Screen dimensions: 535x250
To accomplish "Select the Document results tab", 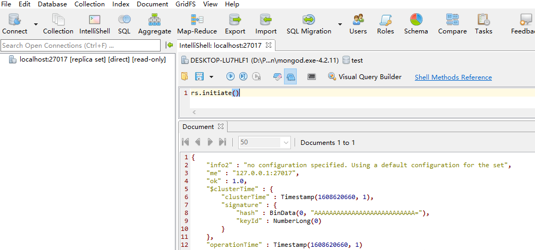I will pyautogui.click(x=198, y=127).
